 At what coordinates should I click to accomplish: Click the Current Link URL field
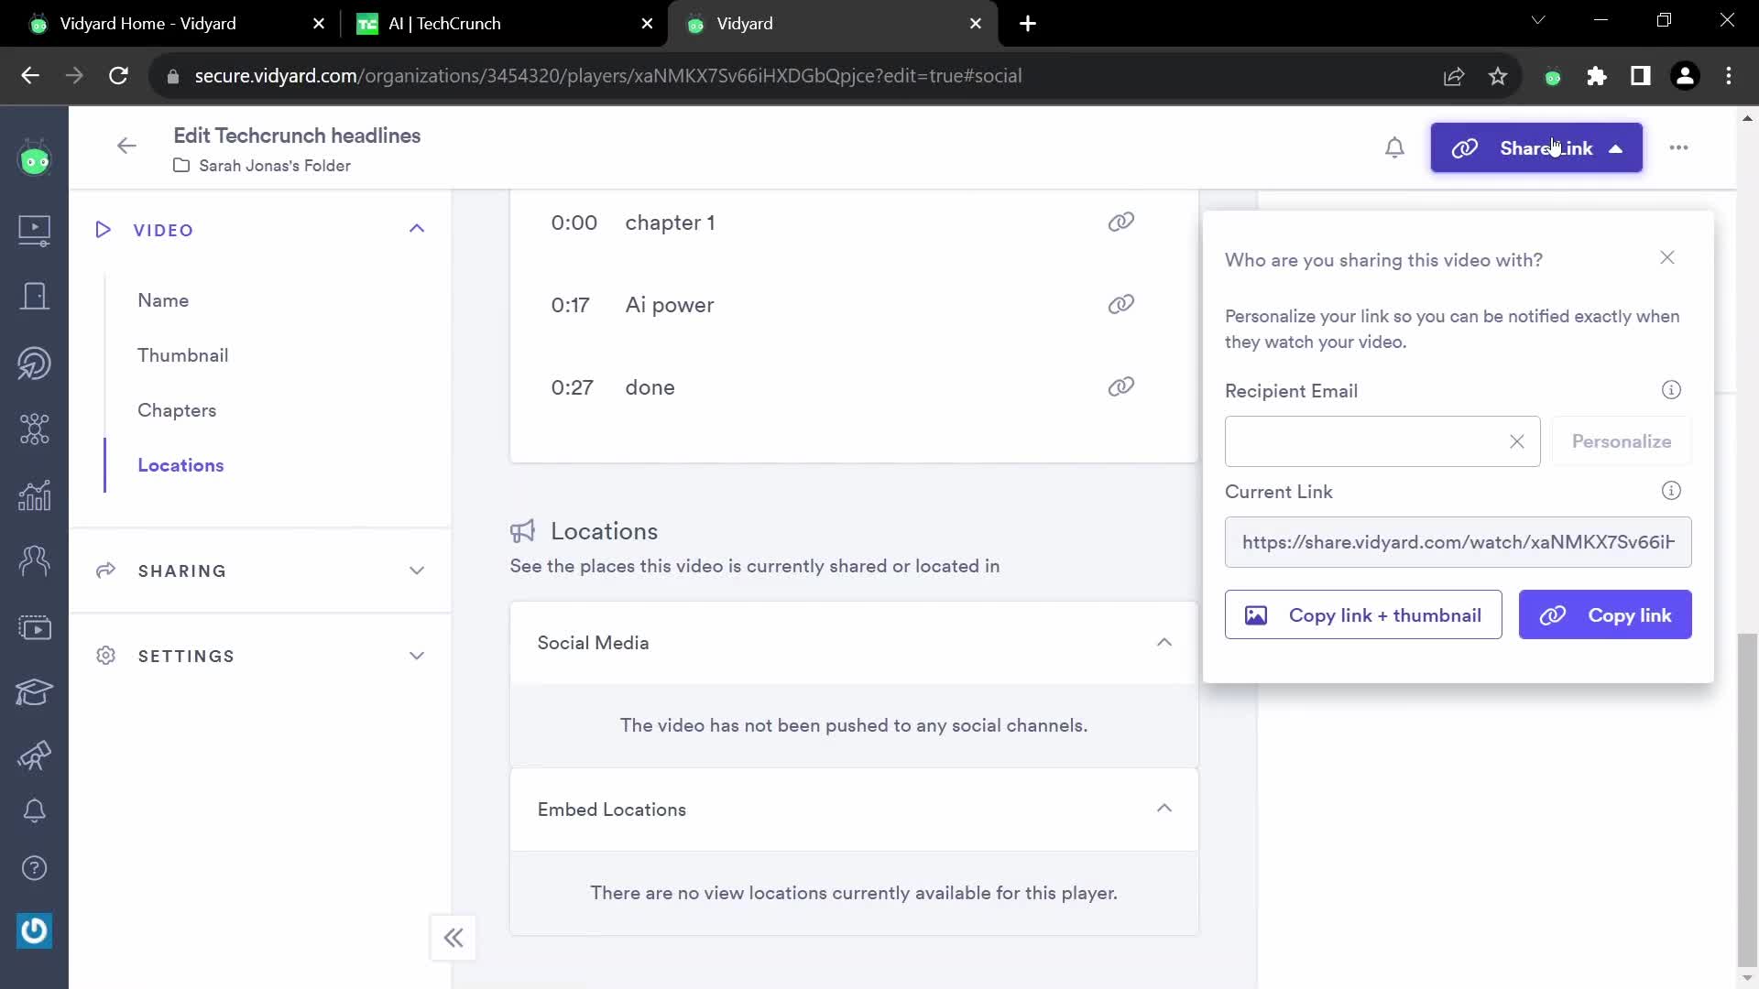(1458, 542)
